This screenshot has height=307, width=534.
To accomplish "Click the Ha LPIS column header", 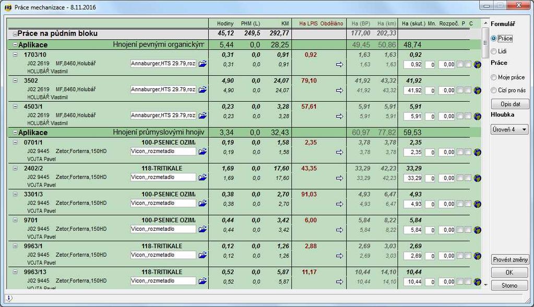I will click(x=308, y=23).
